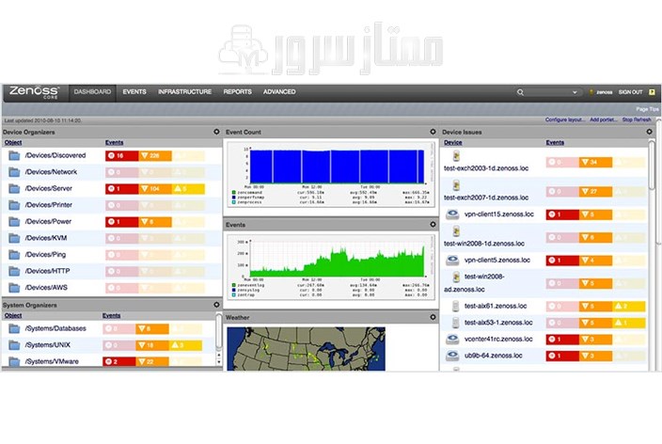
Task: Open the /Devices/Server organizer link
Action: point(49,188)
